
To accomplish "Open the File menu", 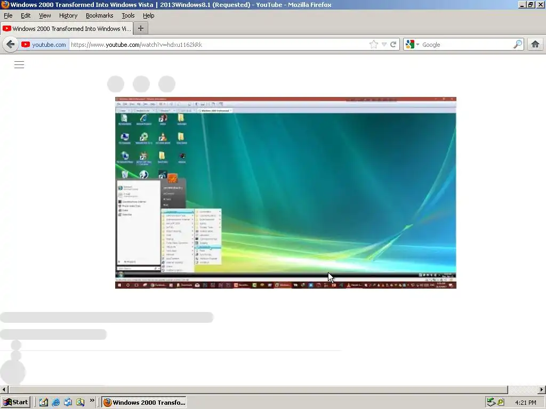I will 8,15.
